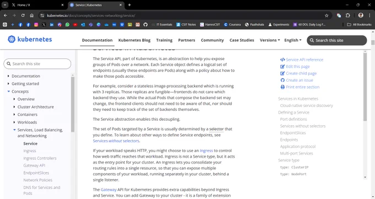Viewport: 375px width, 199px height.
Task: Open a new browser tab
Action: (130, 5)
